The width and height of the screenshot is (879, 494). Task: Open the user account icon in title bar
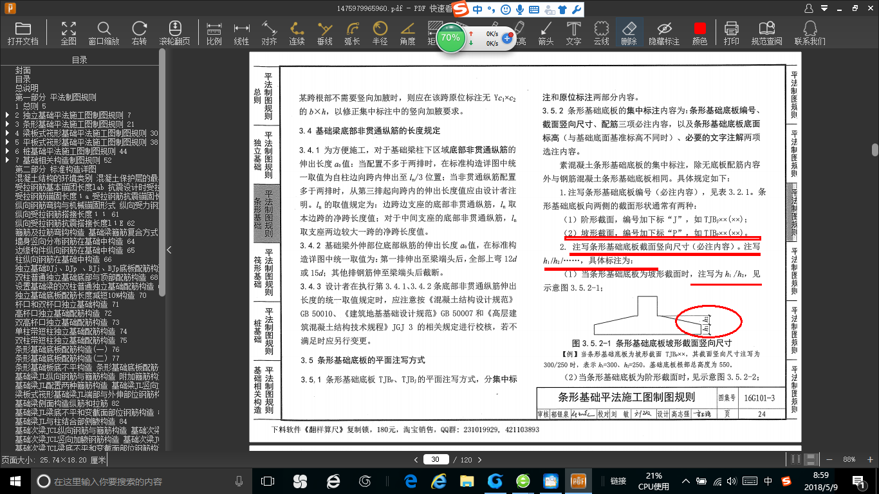click(809, 8)
